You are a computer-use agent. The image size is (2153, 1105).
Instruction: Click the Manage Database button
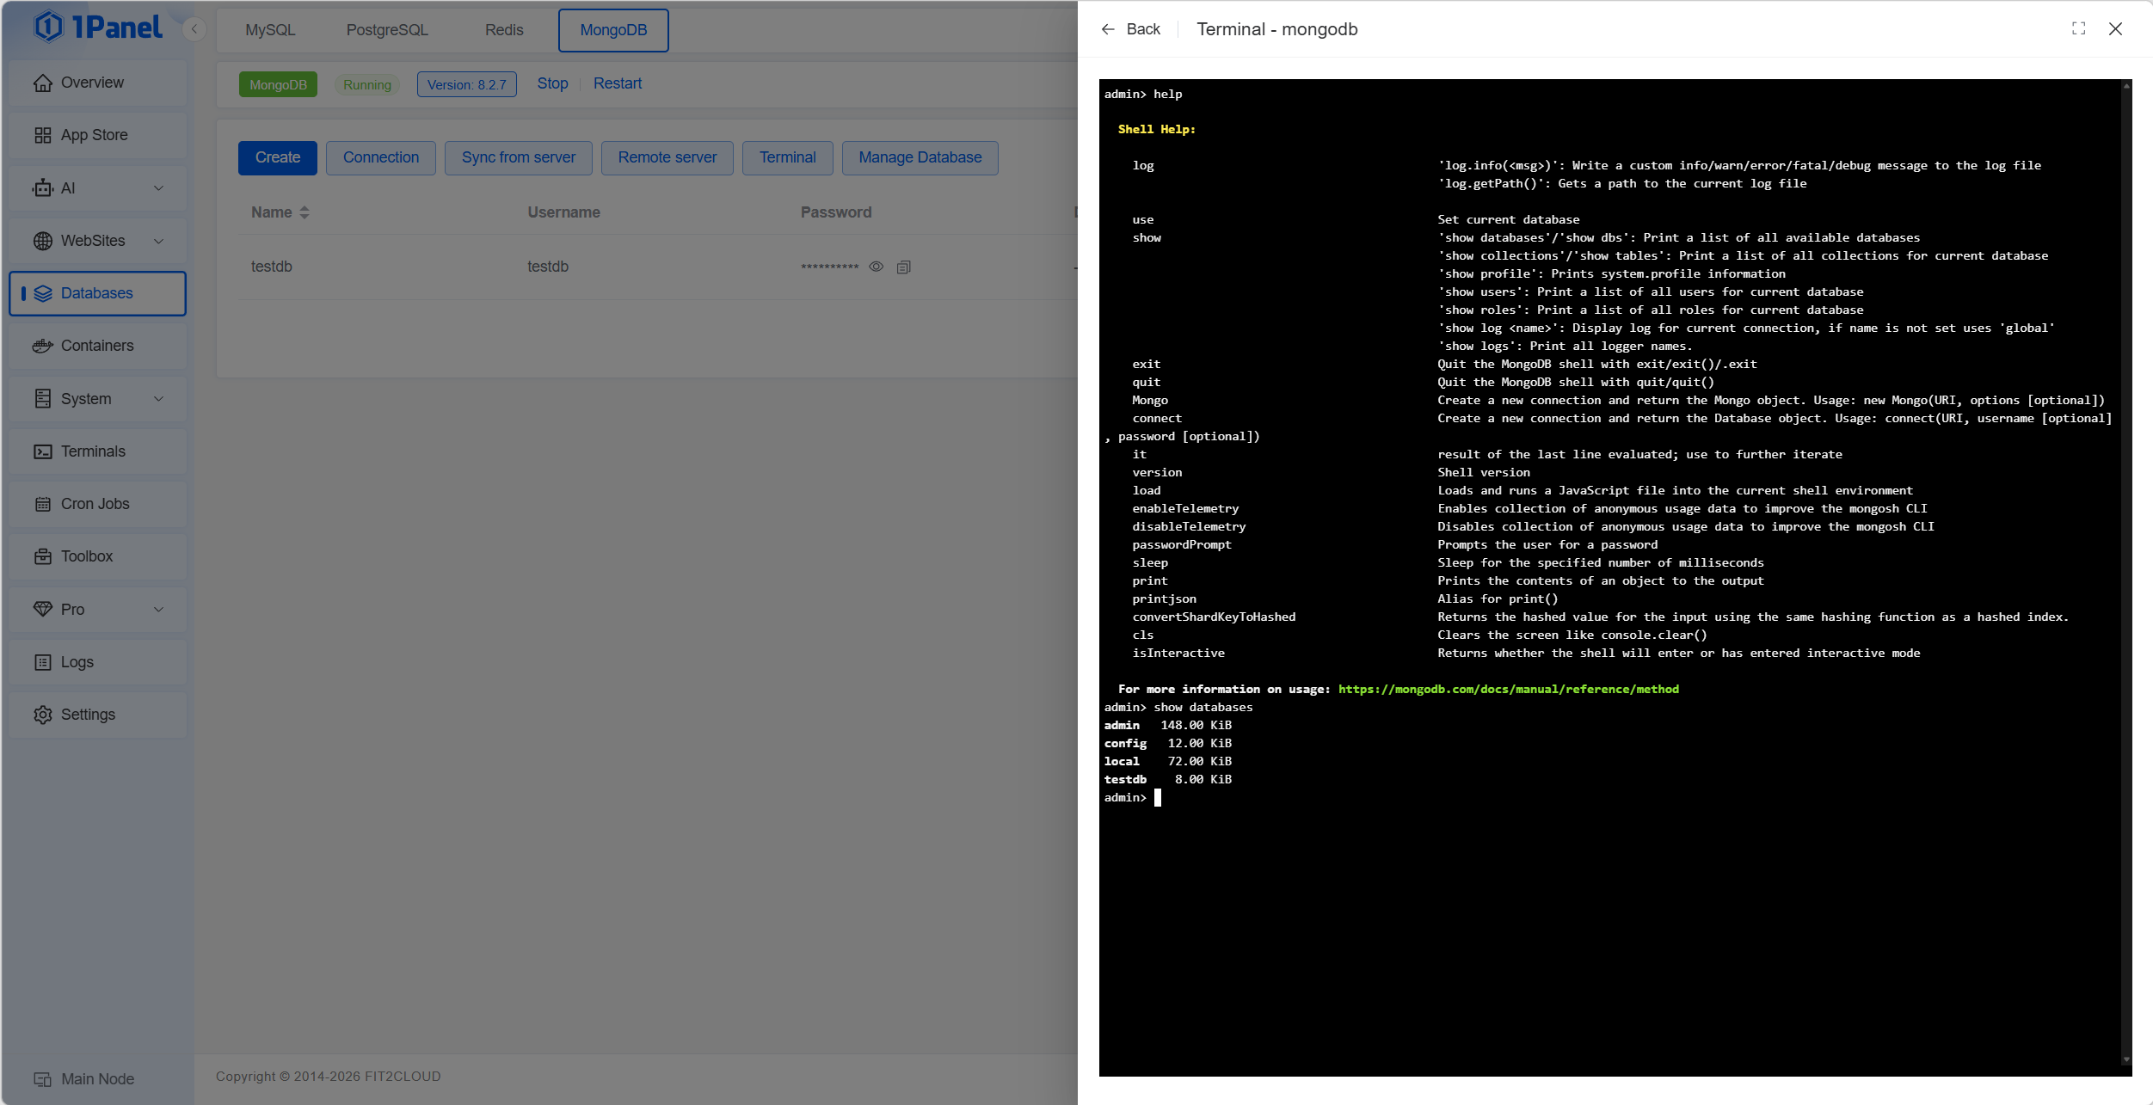(x=920, y=158)
